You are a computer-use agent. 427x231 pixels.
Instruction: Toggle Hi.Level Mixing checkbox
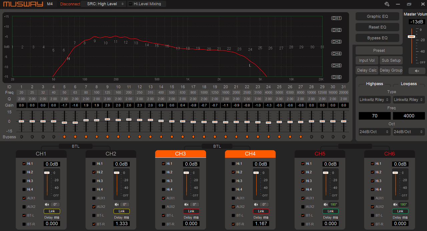point(130,4)
